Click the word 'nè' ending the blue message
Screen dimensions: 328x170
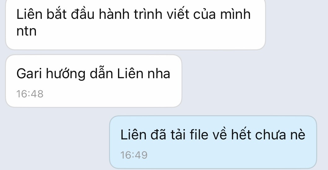point(298,134)
